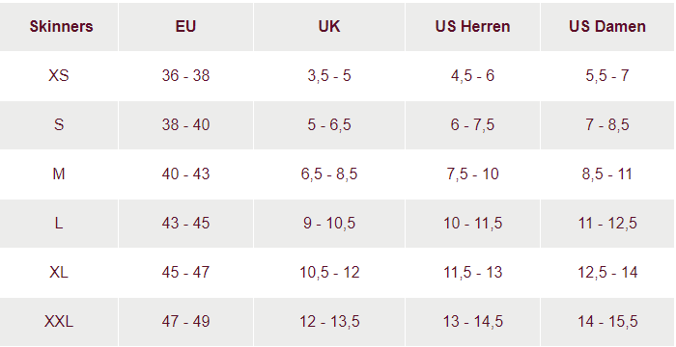Image resolution: width=676 pixels, height=347 pixels.
Task: Select US Herren value 7,5 - 10
Action: click(x=472, y=173)
